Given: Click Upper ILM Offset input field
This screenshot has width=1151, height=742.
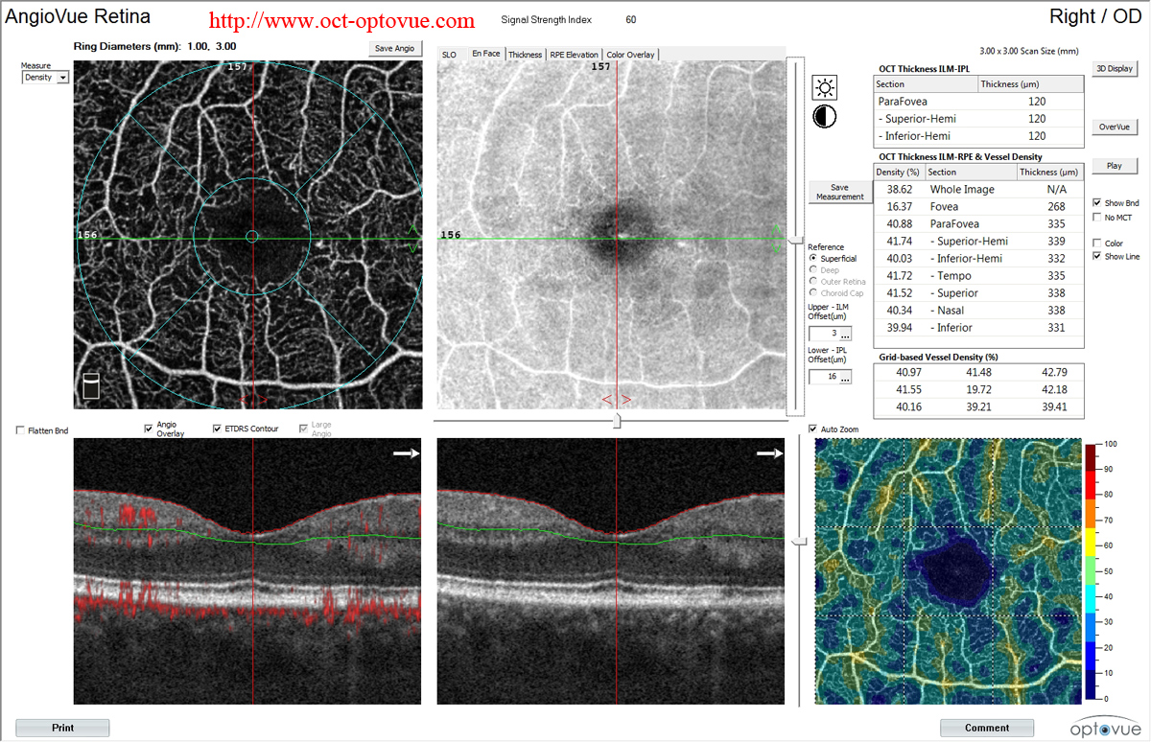Looking at the screenshot, I should (824, 334).
